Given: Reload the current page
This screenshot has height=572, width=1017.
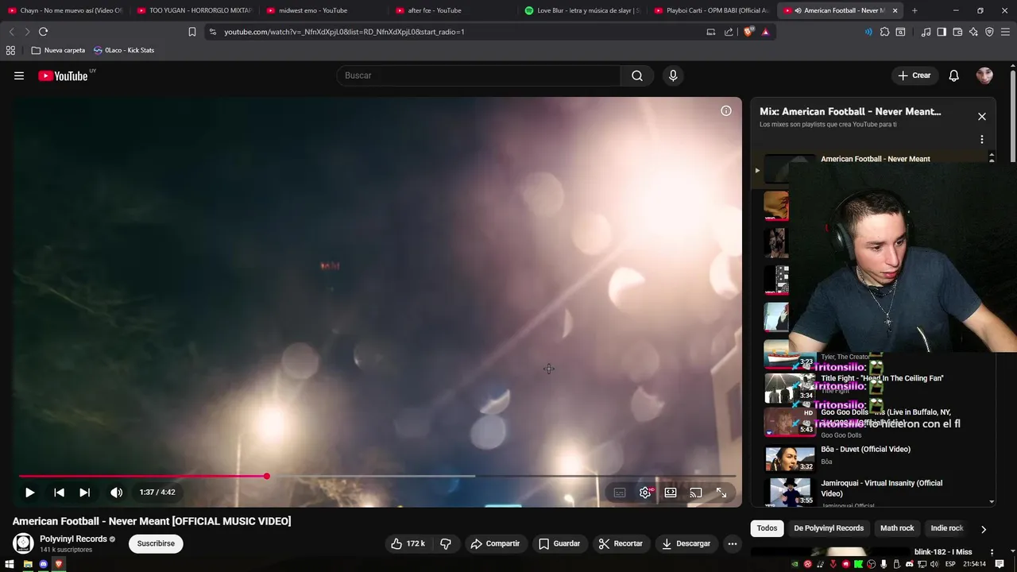Looking at the screenshot, I should click(x=43, y=32).
